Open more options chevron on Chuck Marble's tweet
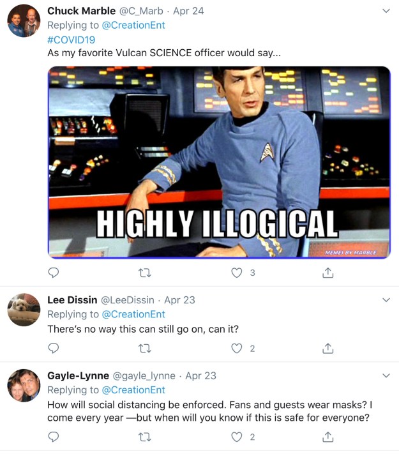Viewport: 399px width, 454px height. 386,11
